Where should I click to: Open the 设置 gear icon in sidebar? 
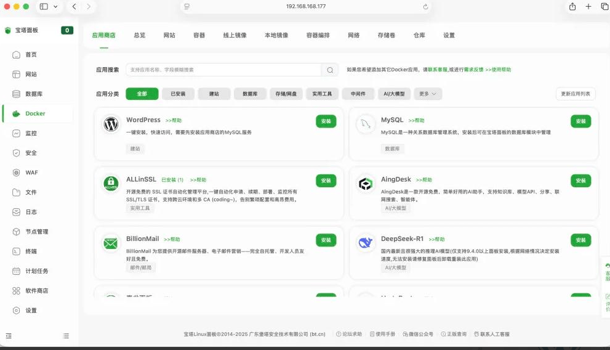tap(16, 311)
